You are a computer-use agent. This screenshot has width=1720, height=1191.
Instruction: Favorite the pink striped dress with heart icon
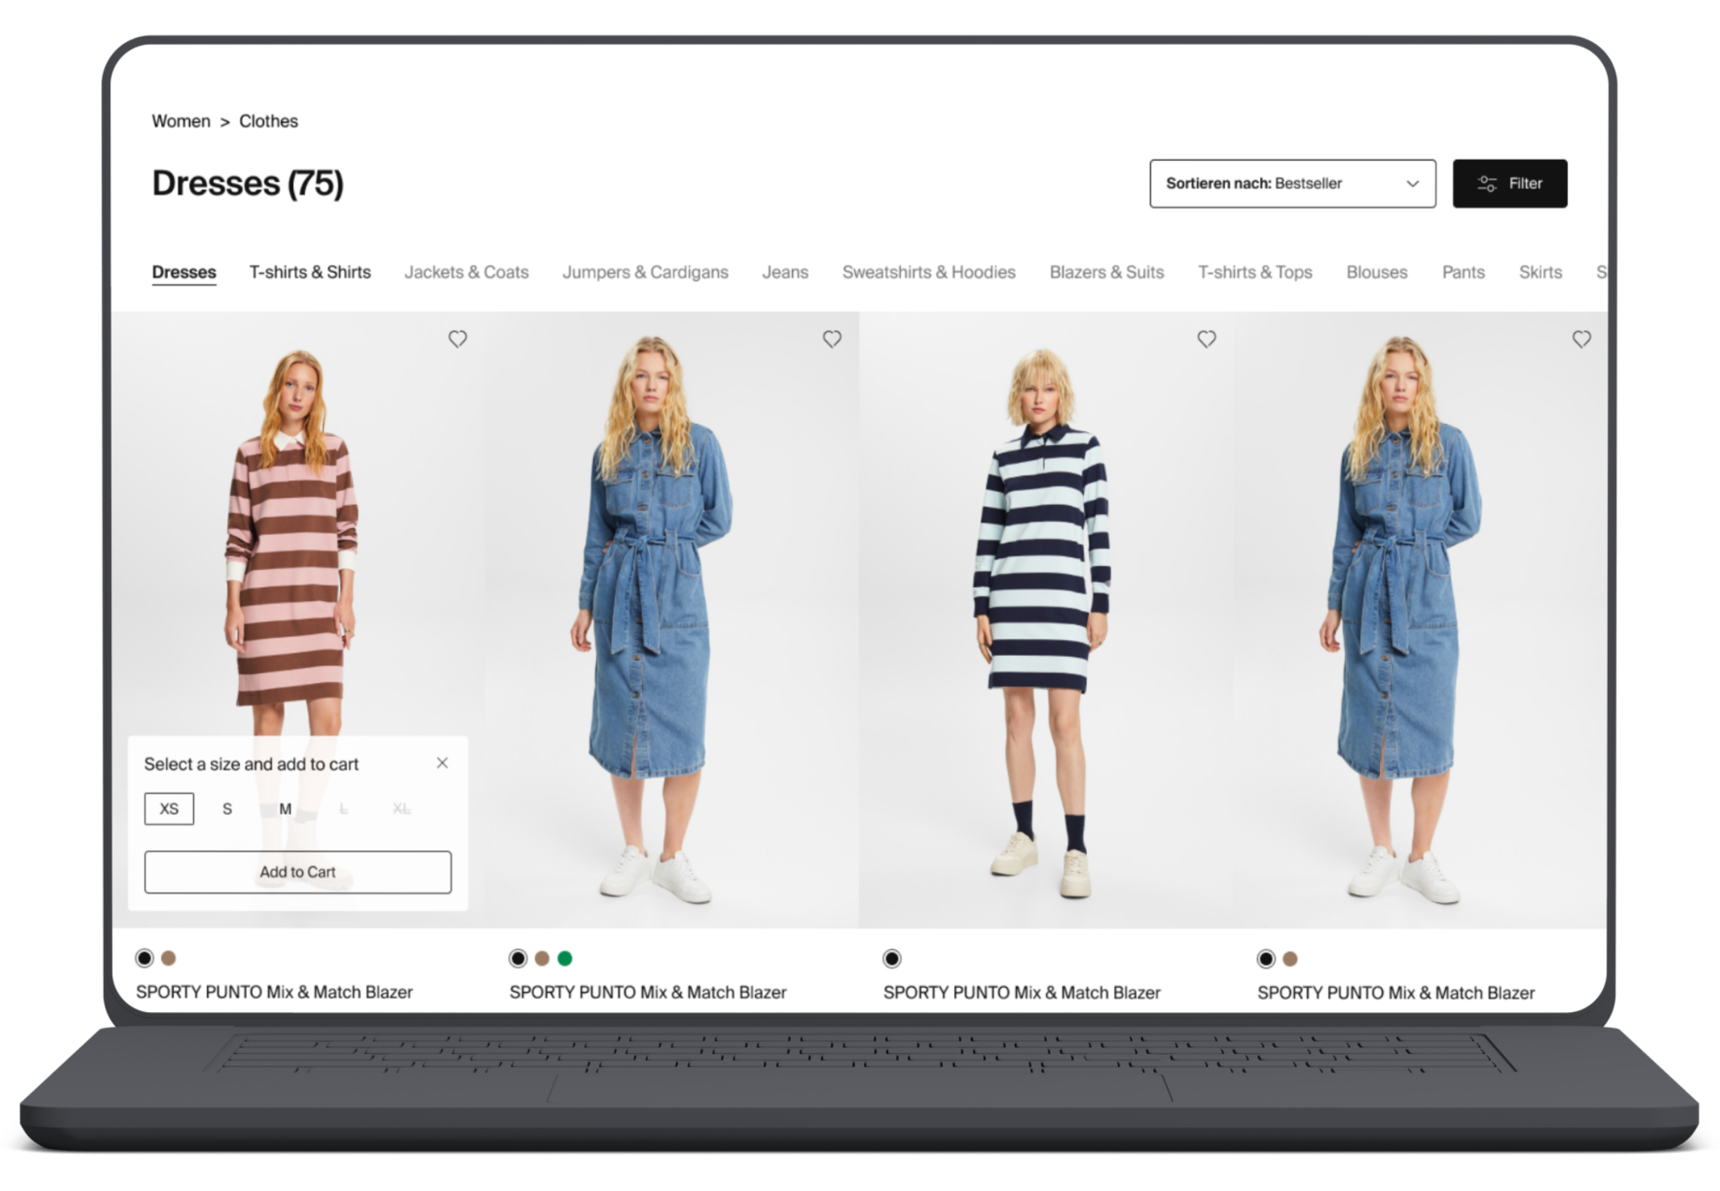pyautogui.click(x=458, y=339)
